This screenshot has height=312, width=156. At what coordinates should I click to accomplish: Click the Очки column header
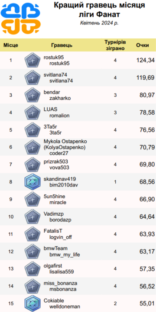(143, 45)
